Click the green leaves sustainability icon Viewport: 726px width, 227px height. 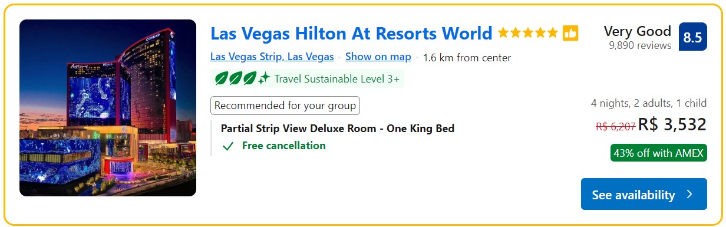pyautogui.click(x=235, y=78)
